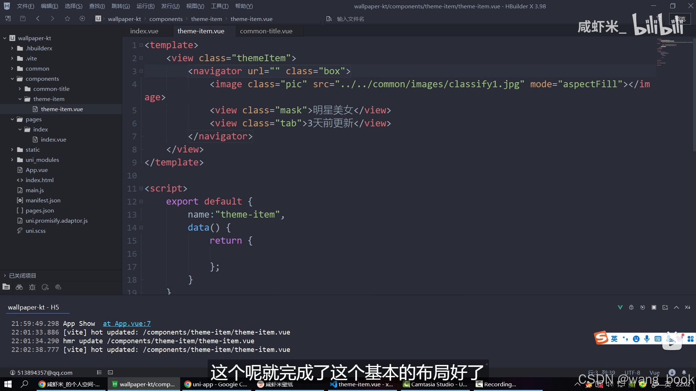Fold line 11 script block marker
This screenshot has height=391, width=696.
click(x=141, y=188)
